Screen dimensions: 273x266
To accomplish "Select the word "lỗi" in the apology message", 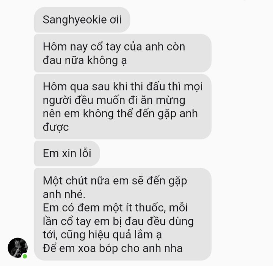I will tap(85, 154).
